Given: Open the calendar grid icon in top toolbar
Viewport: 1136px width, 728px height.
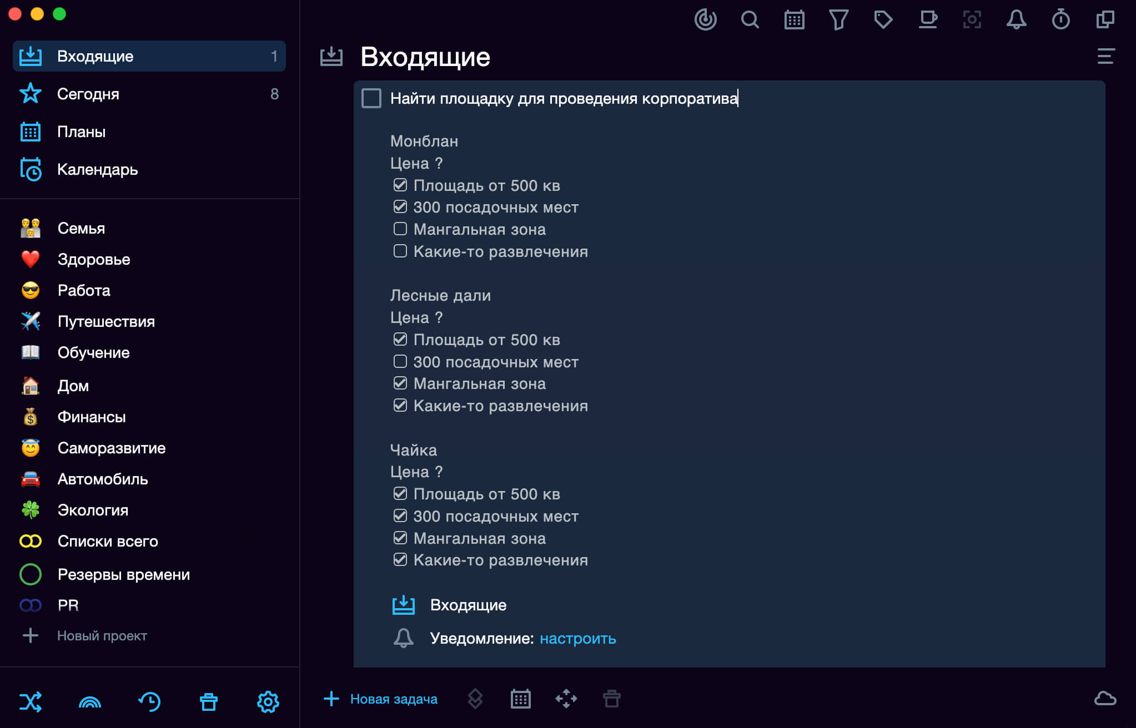Looking at the screenshot, I should [794, 20].
